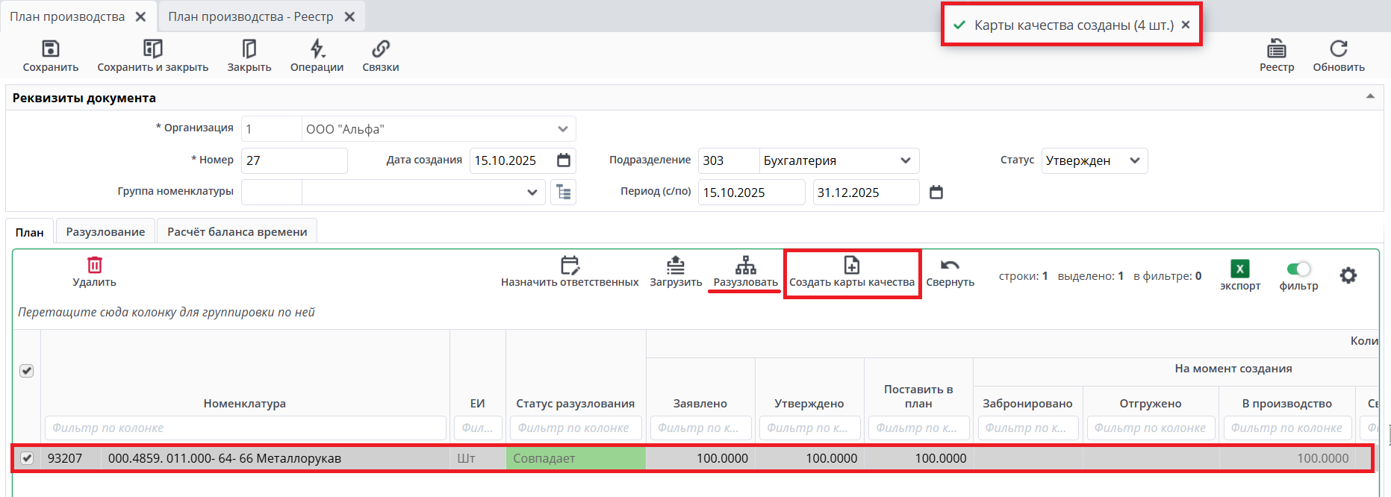Open the Операции lightning menu

[317, 49]
